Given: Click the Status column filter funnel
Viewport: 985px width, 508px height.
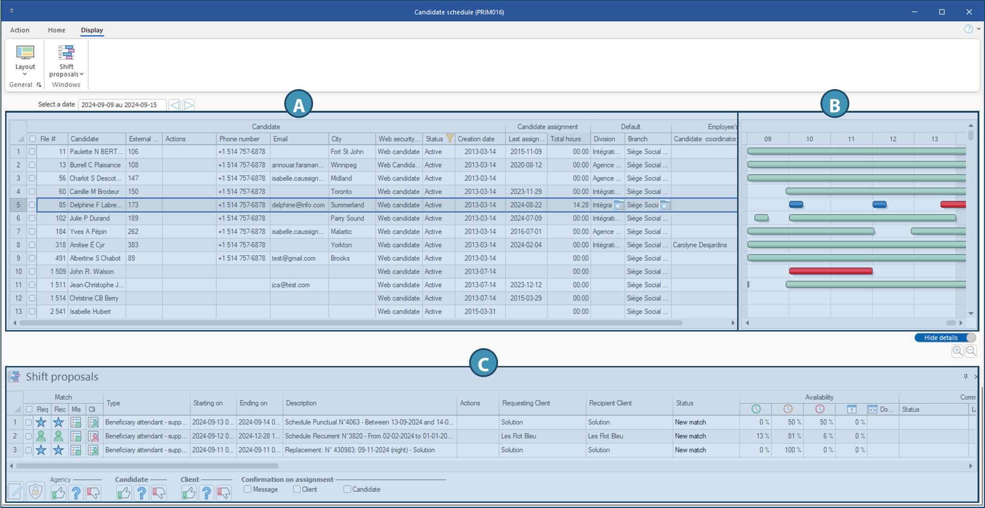Looking at the screenshot, I should tap(450, 138).
